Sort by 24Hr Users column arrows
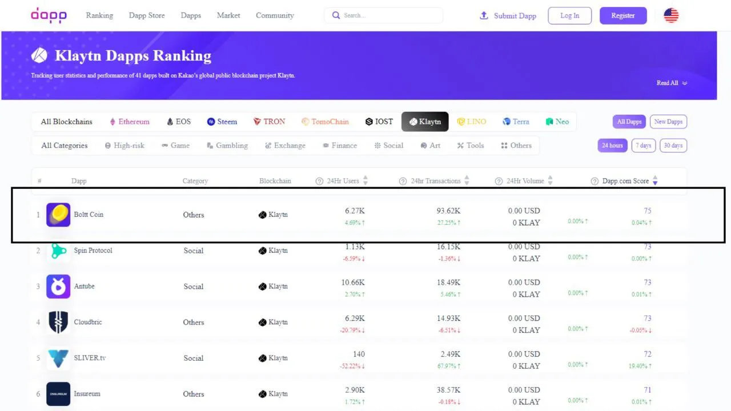 (365, 181)
